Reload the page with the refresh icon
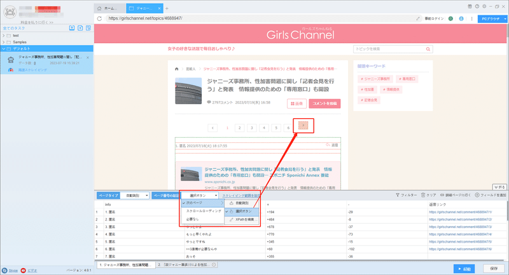 coord(99,18)
